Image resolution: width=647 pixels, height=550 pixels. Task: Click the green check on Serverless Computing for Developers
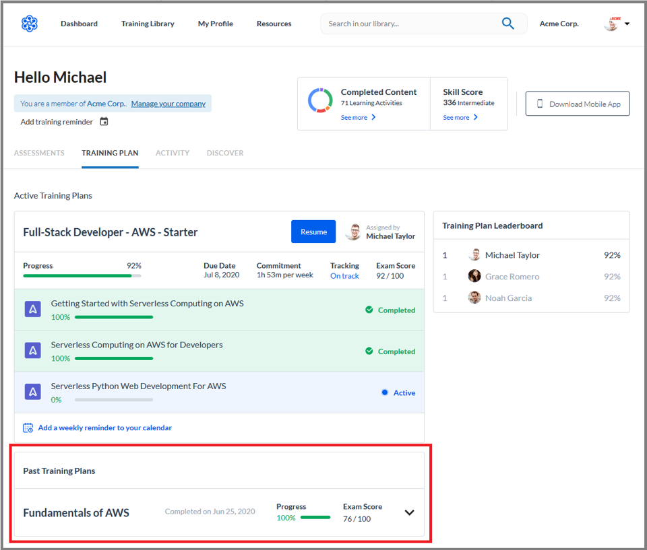(x=369, y=351)
